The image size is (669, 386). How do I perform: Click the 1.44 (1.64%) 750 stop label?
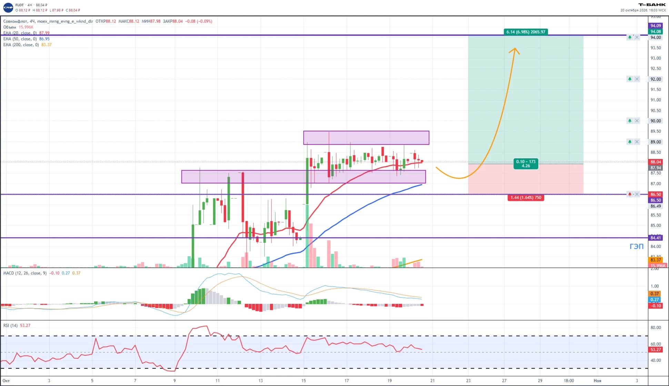[526, 198]
